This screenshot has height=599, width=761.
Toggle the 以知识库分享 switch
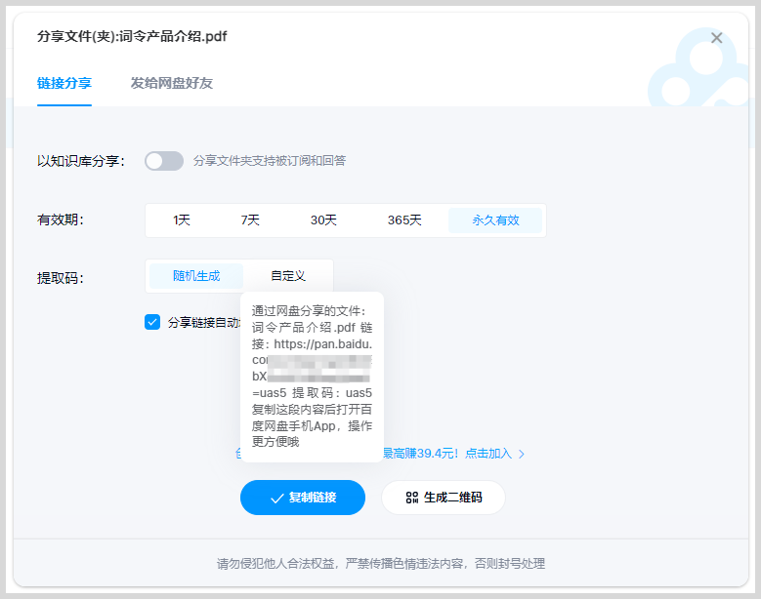point(164,161)
